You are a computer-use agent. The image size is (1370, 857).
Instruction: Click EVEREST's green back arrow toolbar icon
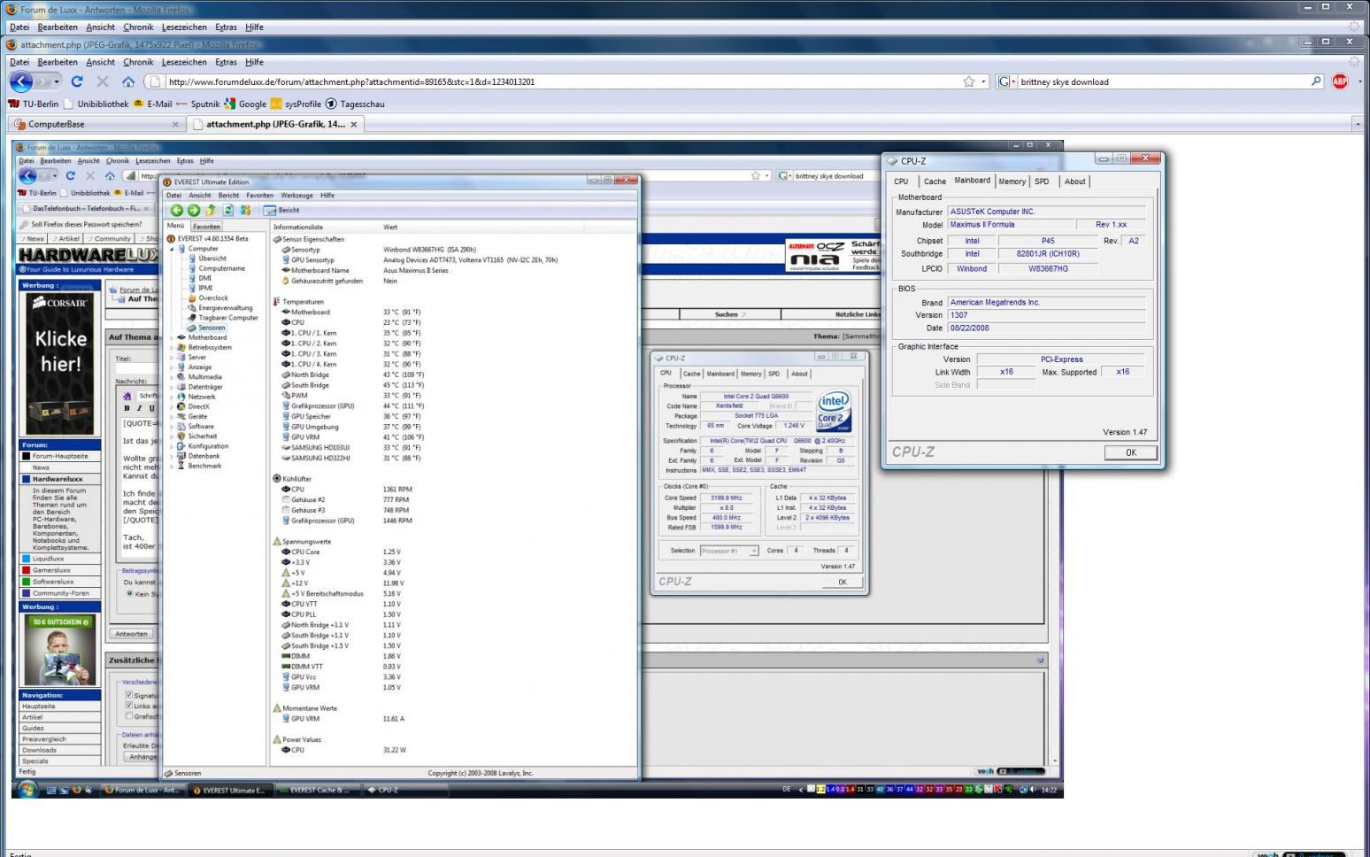coord(176,211)
